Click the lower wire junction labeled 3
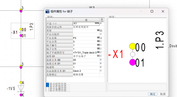Screen dimensions: 177x97 coord(21,67)
